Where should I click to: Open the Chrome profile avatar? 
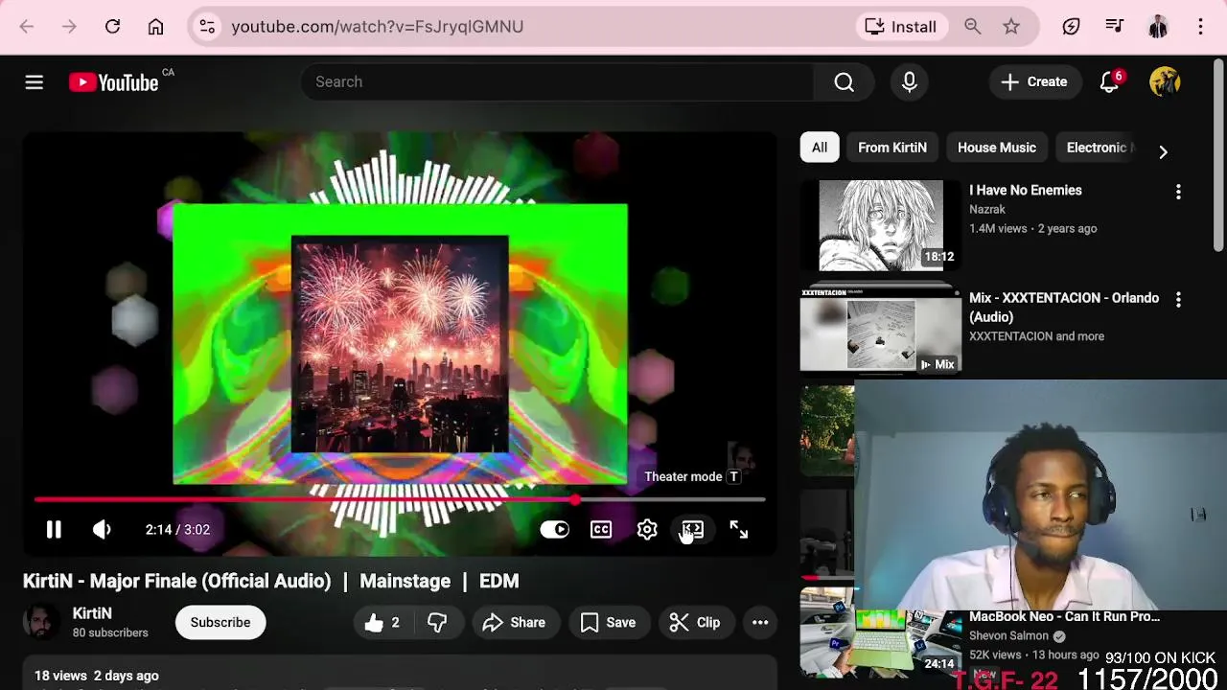[x=1158, y=27]
